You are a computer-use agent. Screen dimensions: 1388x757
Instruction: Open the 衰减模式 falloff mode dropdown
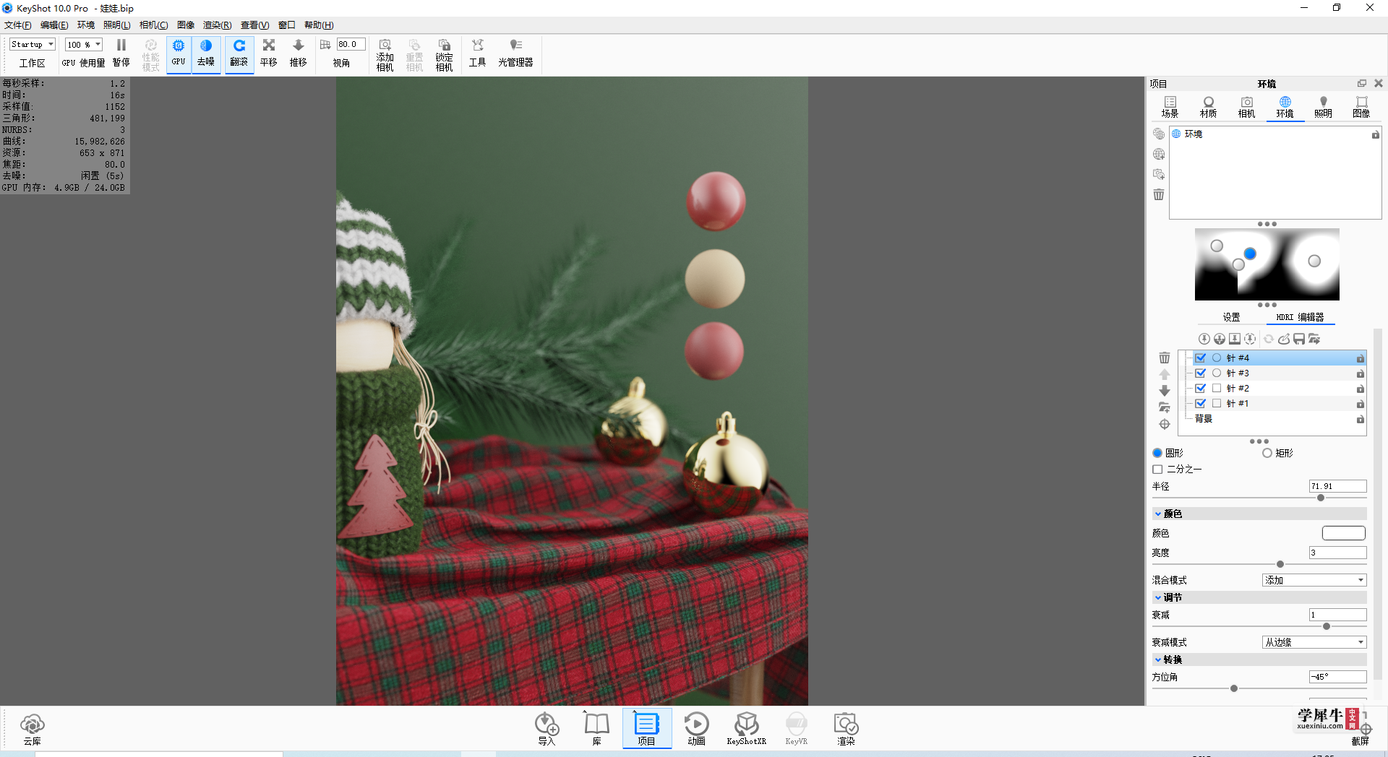1314,643
